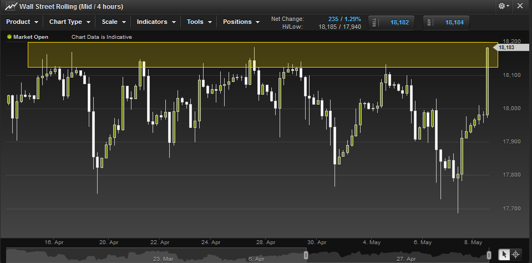Switch to crosshair cursor mode
This screenshot has height=263, width=532.
(516, 255)
